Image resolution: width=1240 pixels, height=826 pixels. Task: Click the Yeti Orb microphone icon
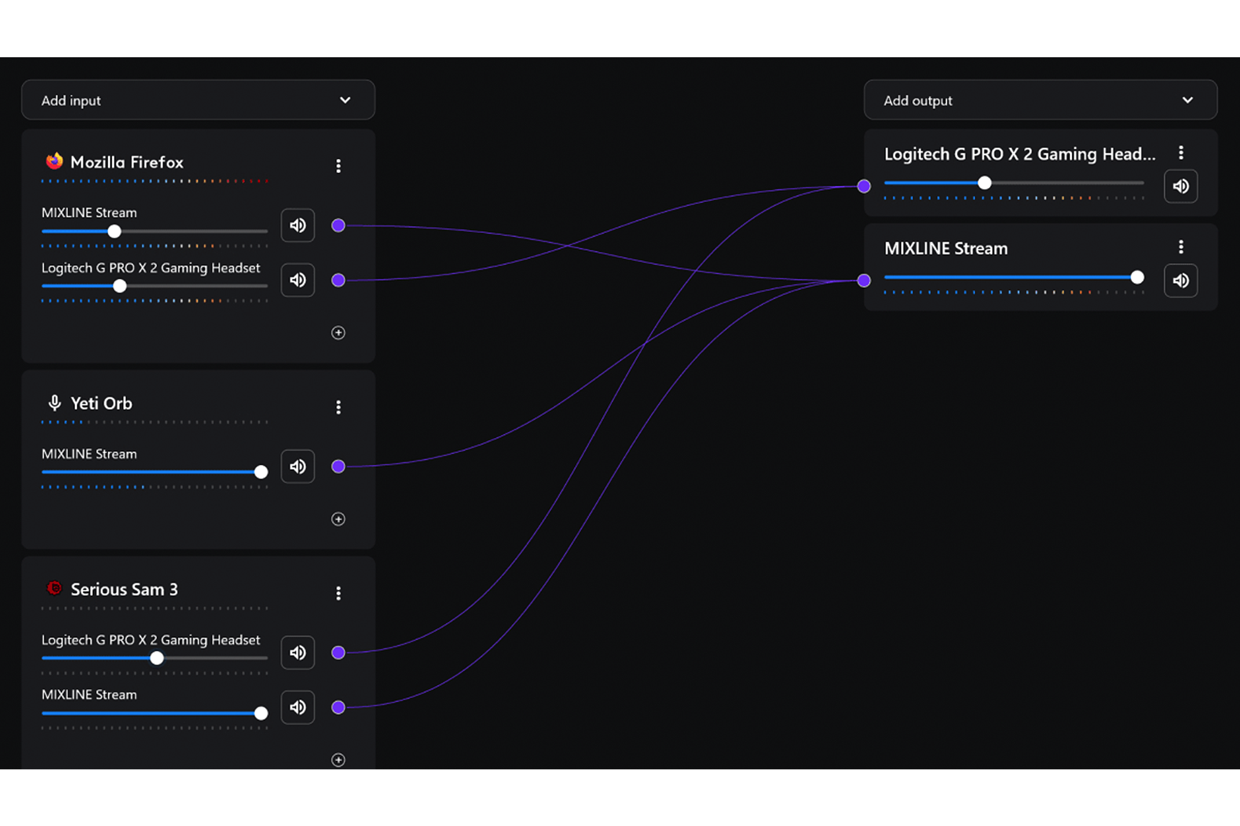54,403
